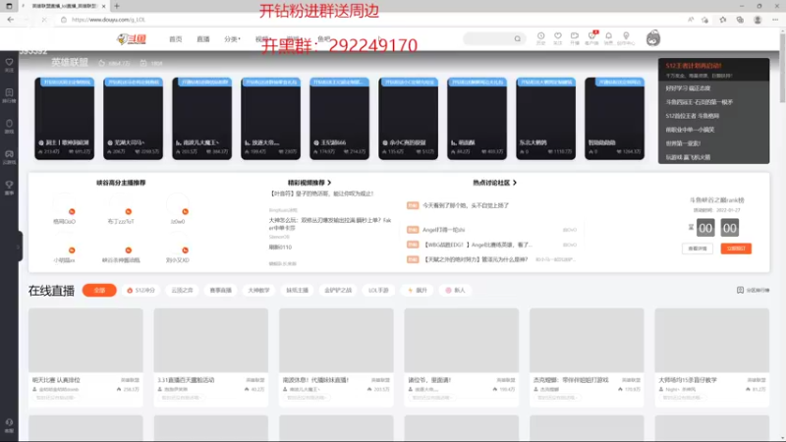Open the WBG战胜EDG post
The width and height of the screenshot is (786, 442).
coord(477,245)
